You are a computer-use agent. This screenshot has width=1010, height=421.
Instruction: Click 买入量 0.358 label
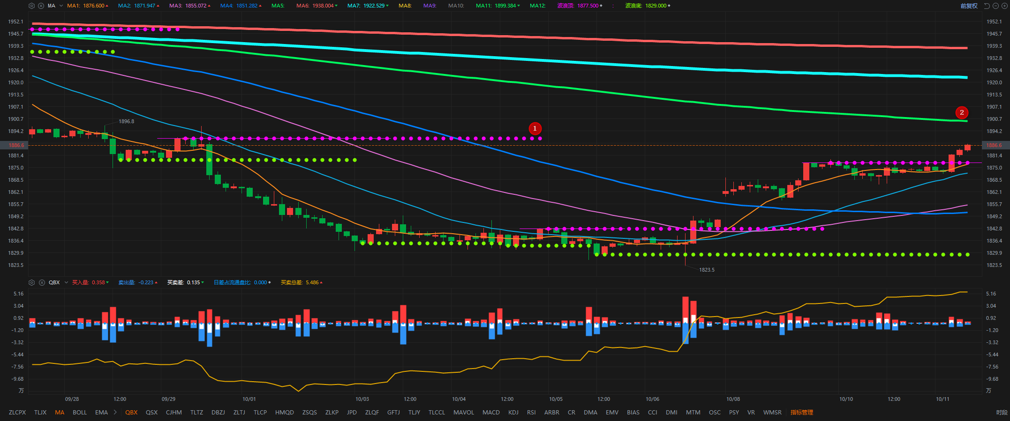coord(90,282)
